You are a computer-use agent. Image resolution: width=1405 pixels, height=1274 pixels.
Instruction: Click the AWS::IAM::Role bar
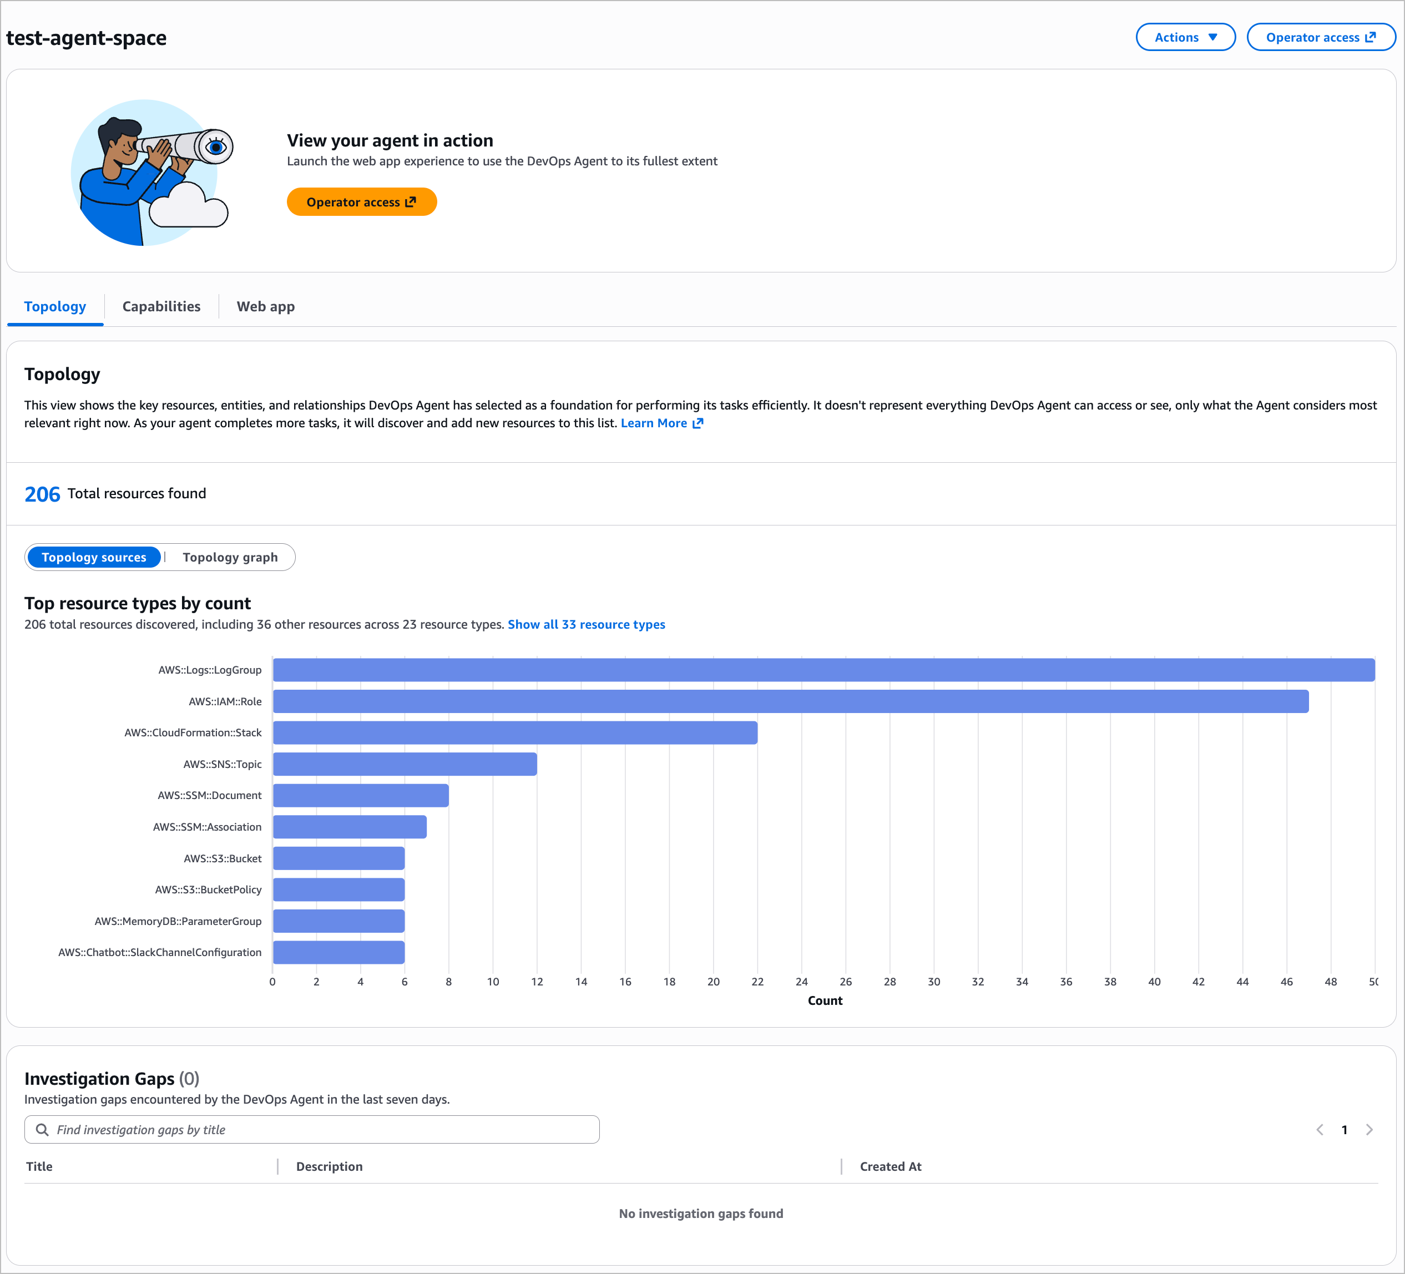pos(790,701)
